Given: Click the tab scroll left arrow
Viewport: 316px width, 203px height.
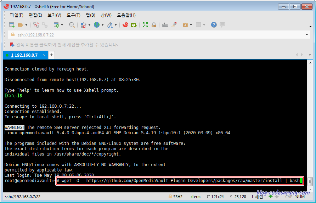Looking at the screenshot, I should [297, 55].
